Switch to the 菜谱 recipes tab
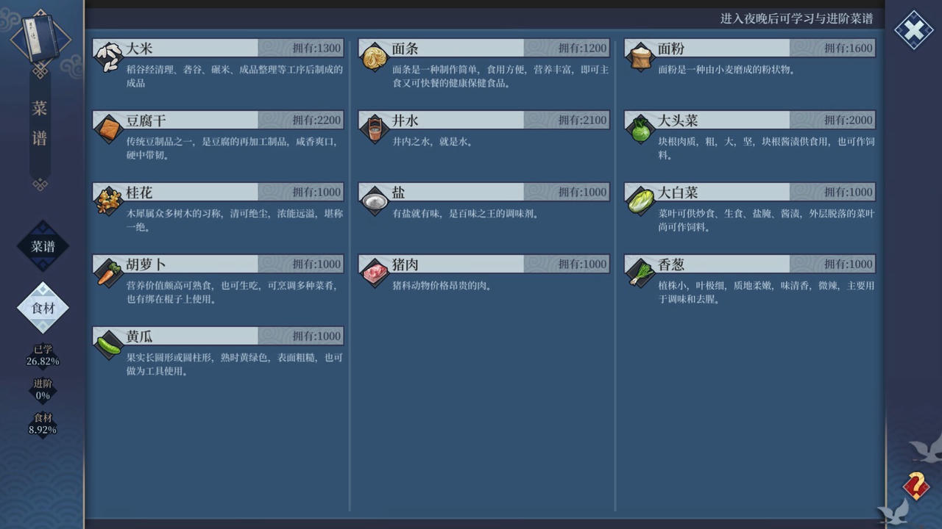Viewport: 942px width, 529px height. (43, 247)
